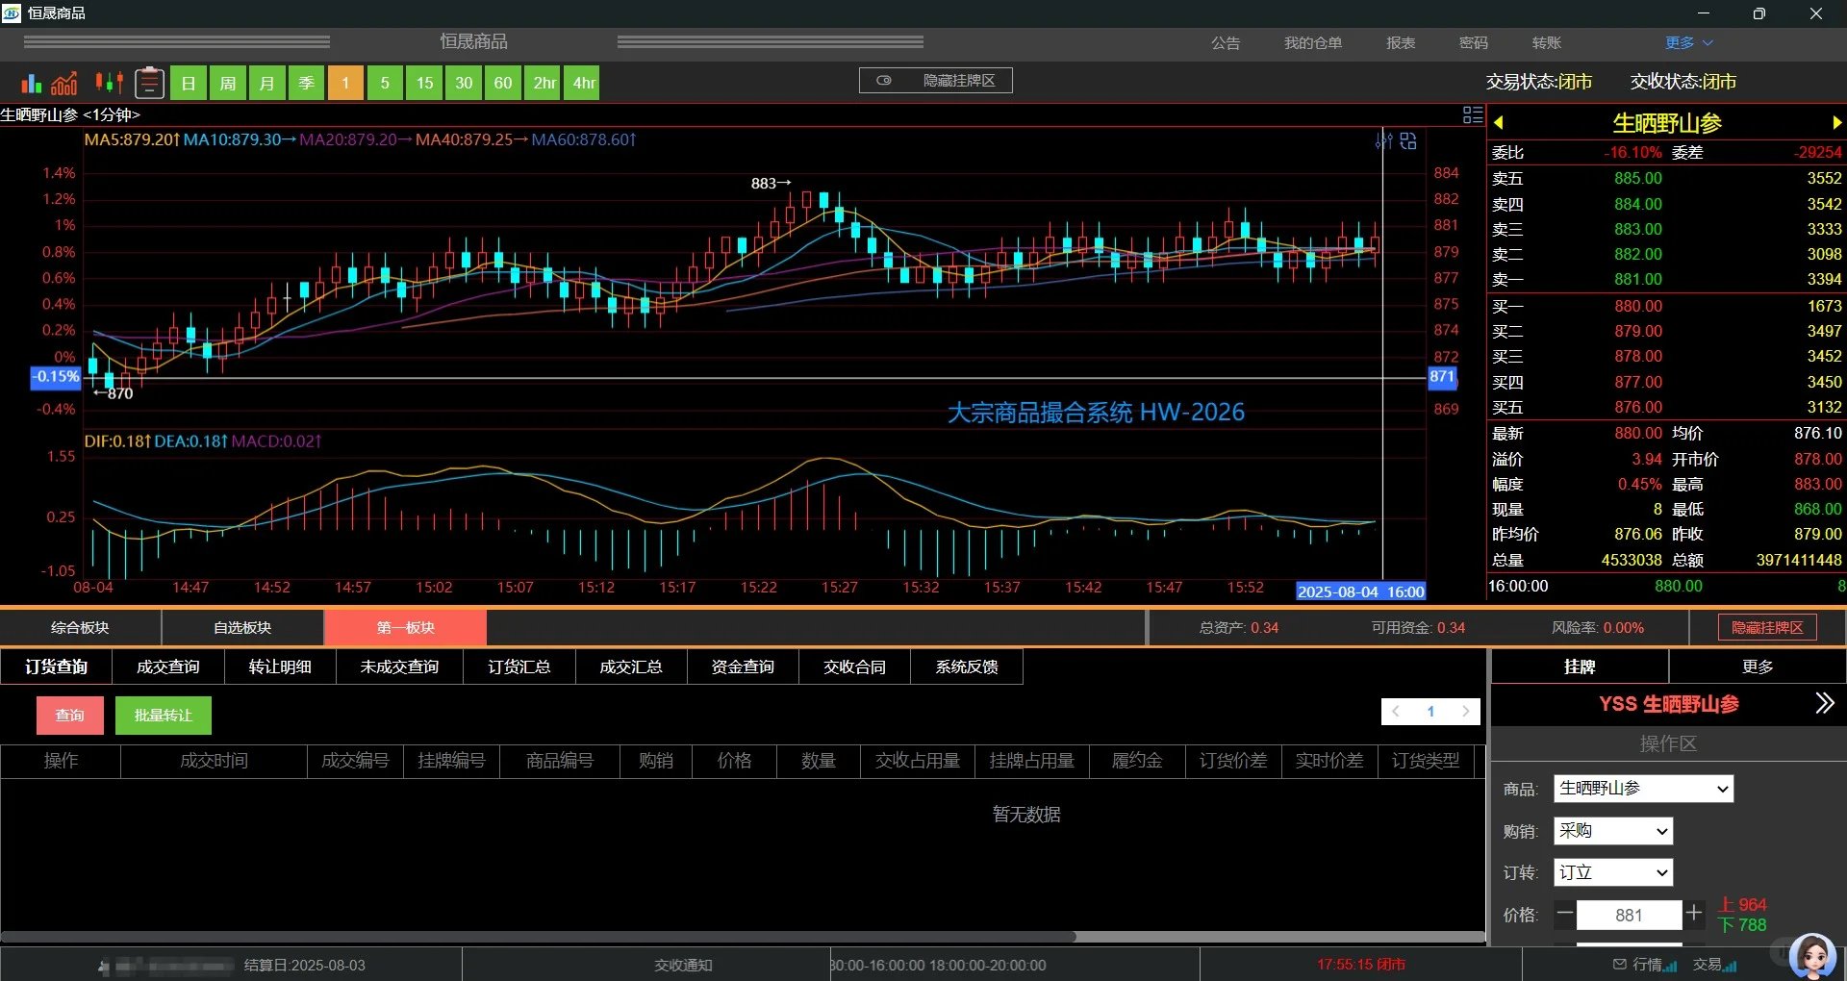The height and width of the screenshot is (981, 1847).
Task: Open the 未成交查询 tab
Action: [x=399, y=667]
